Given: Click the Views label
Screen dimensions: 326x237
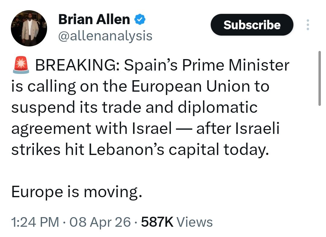Looking at the screenshot, I should coord(195,222).
